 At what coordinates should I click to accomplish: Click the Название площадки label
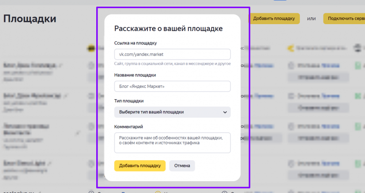tap(135, 75)
